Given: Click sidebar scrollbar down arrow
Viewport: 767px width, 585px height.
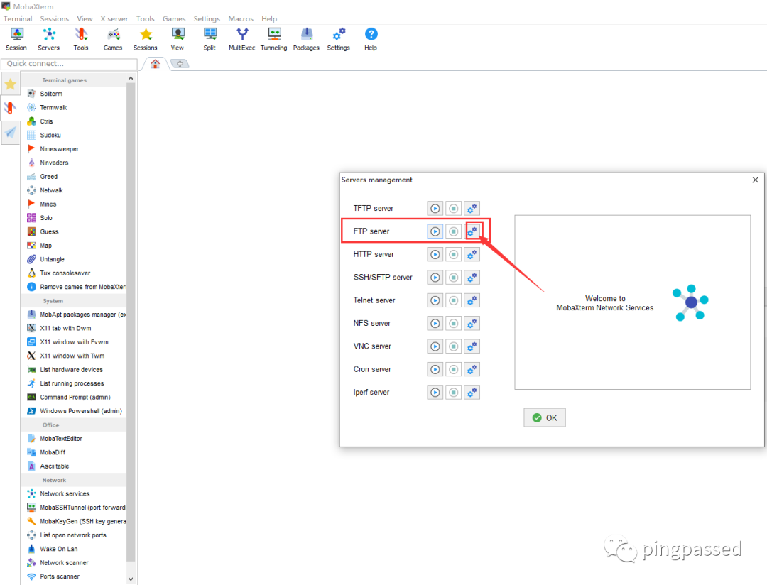Looking at the screenshot, I should pyautogui.click(x=131, y=579).
